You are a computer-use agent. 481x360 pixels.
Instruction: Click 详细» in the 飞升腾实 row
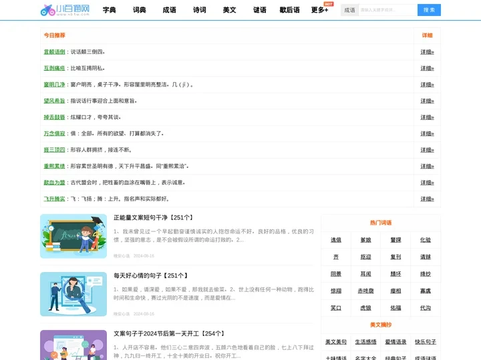click(427, 199)
